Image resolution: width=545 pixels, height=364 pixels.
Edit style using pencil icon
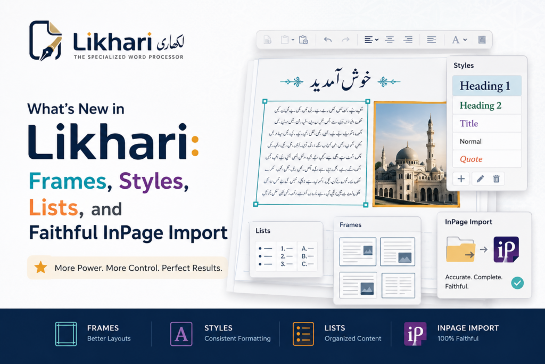pos(480,179)
